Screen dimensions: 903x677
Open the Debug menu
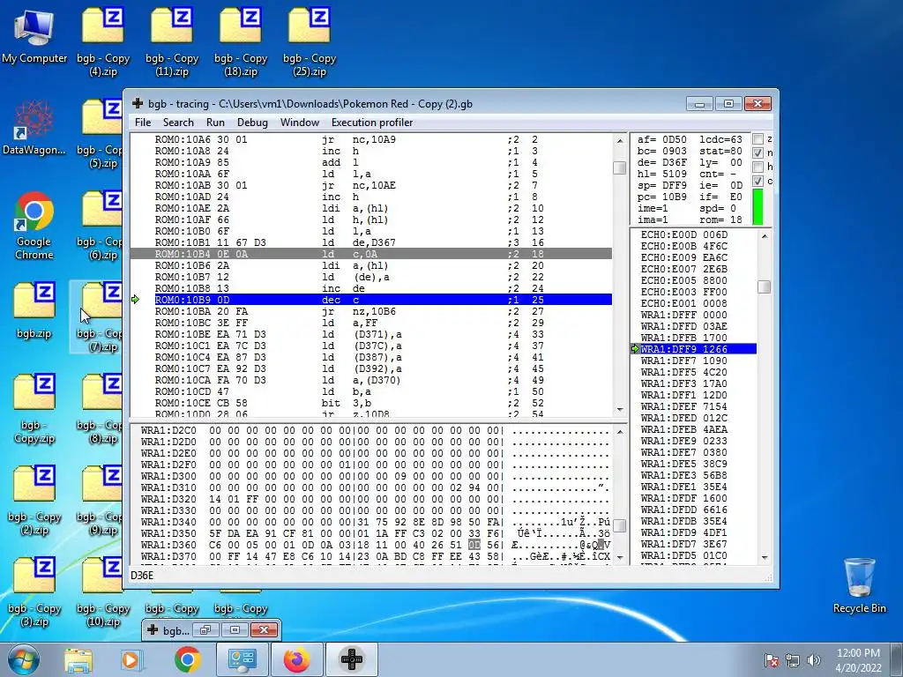tap(252, 122)
